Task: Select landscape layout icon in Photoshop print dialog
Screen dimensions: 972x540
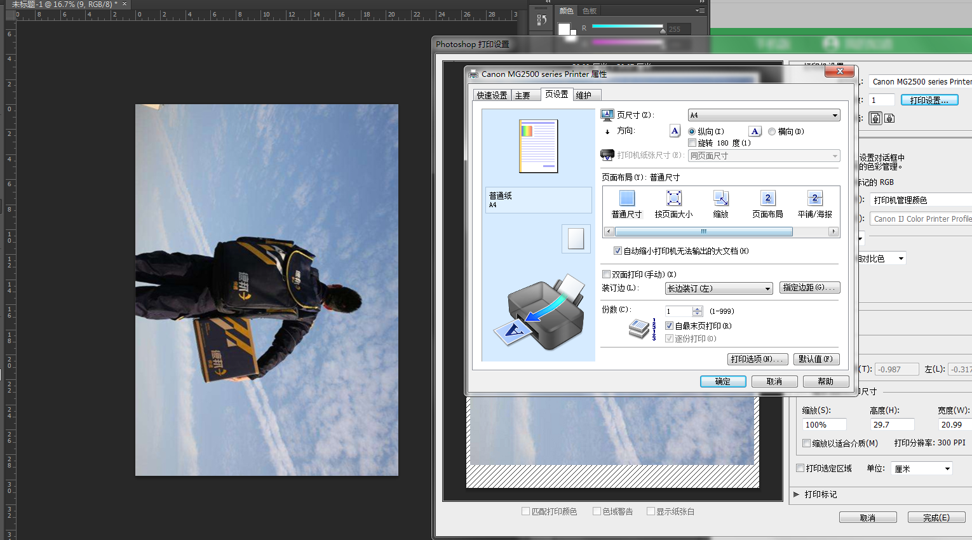Action: pyautogui.click(x=889, y=118)
